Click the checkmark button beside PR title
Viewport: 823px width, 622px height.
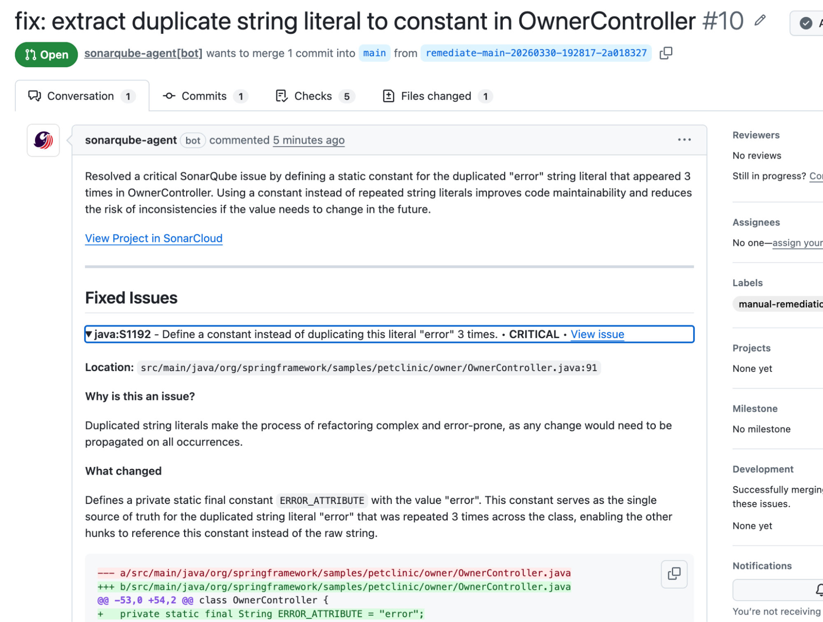(x=806, y=23)
